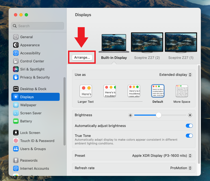This screenshot has height=181, width=210.
Task: Turn off the True Tone switch
Action: [189, 136]
